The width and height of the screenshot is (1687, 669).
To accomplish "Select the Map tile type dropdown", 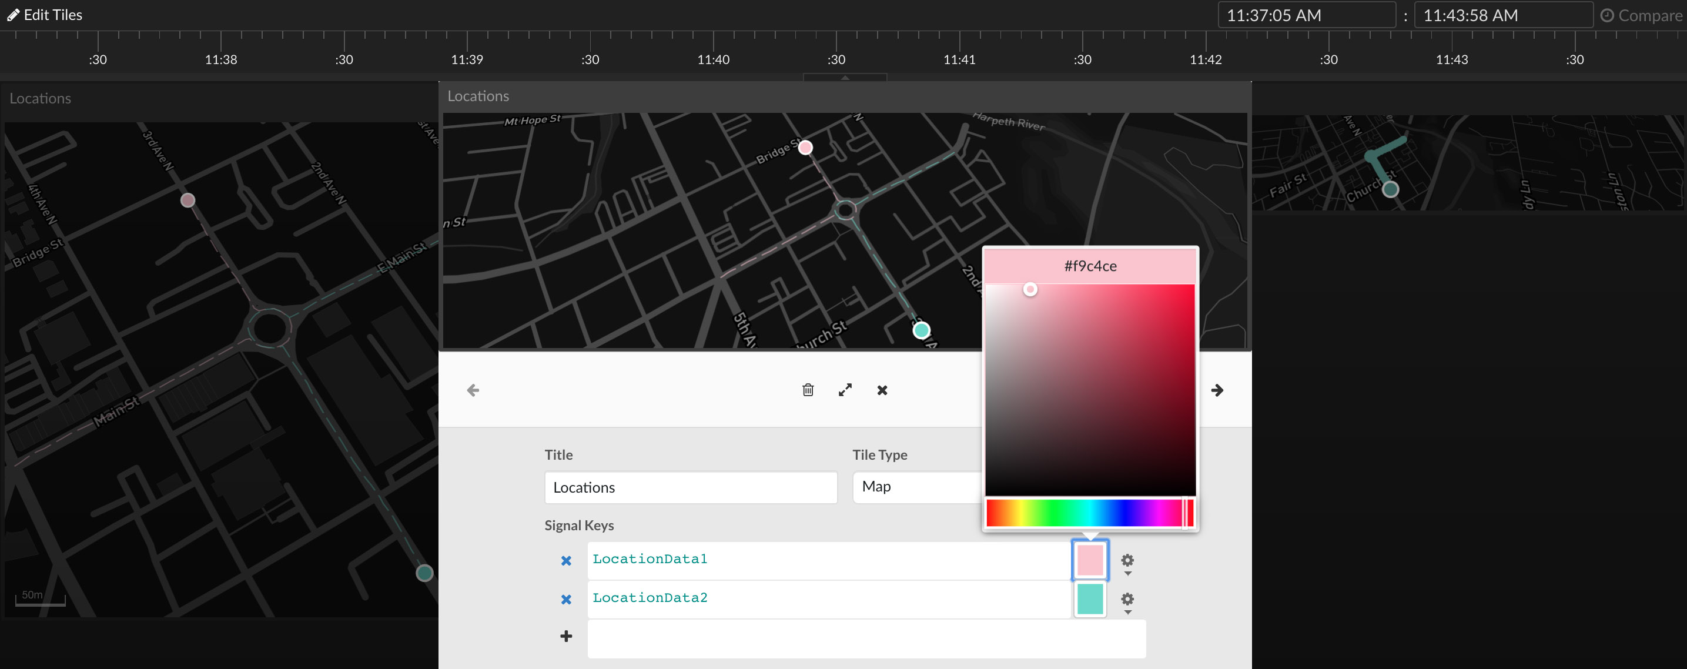I will (x=917, y=486).
